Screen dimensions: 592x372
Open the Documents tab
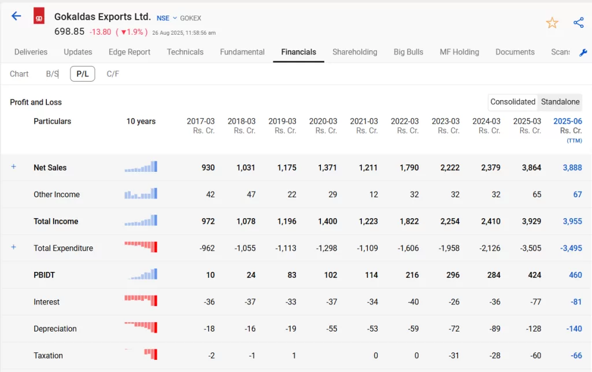coord(515,52)
